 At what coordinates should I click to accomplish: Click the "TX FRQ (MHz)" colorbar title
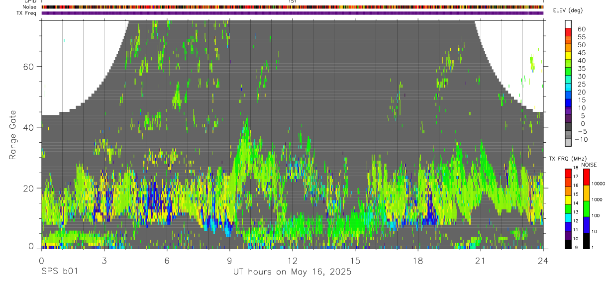[x=568, y=158]
